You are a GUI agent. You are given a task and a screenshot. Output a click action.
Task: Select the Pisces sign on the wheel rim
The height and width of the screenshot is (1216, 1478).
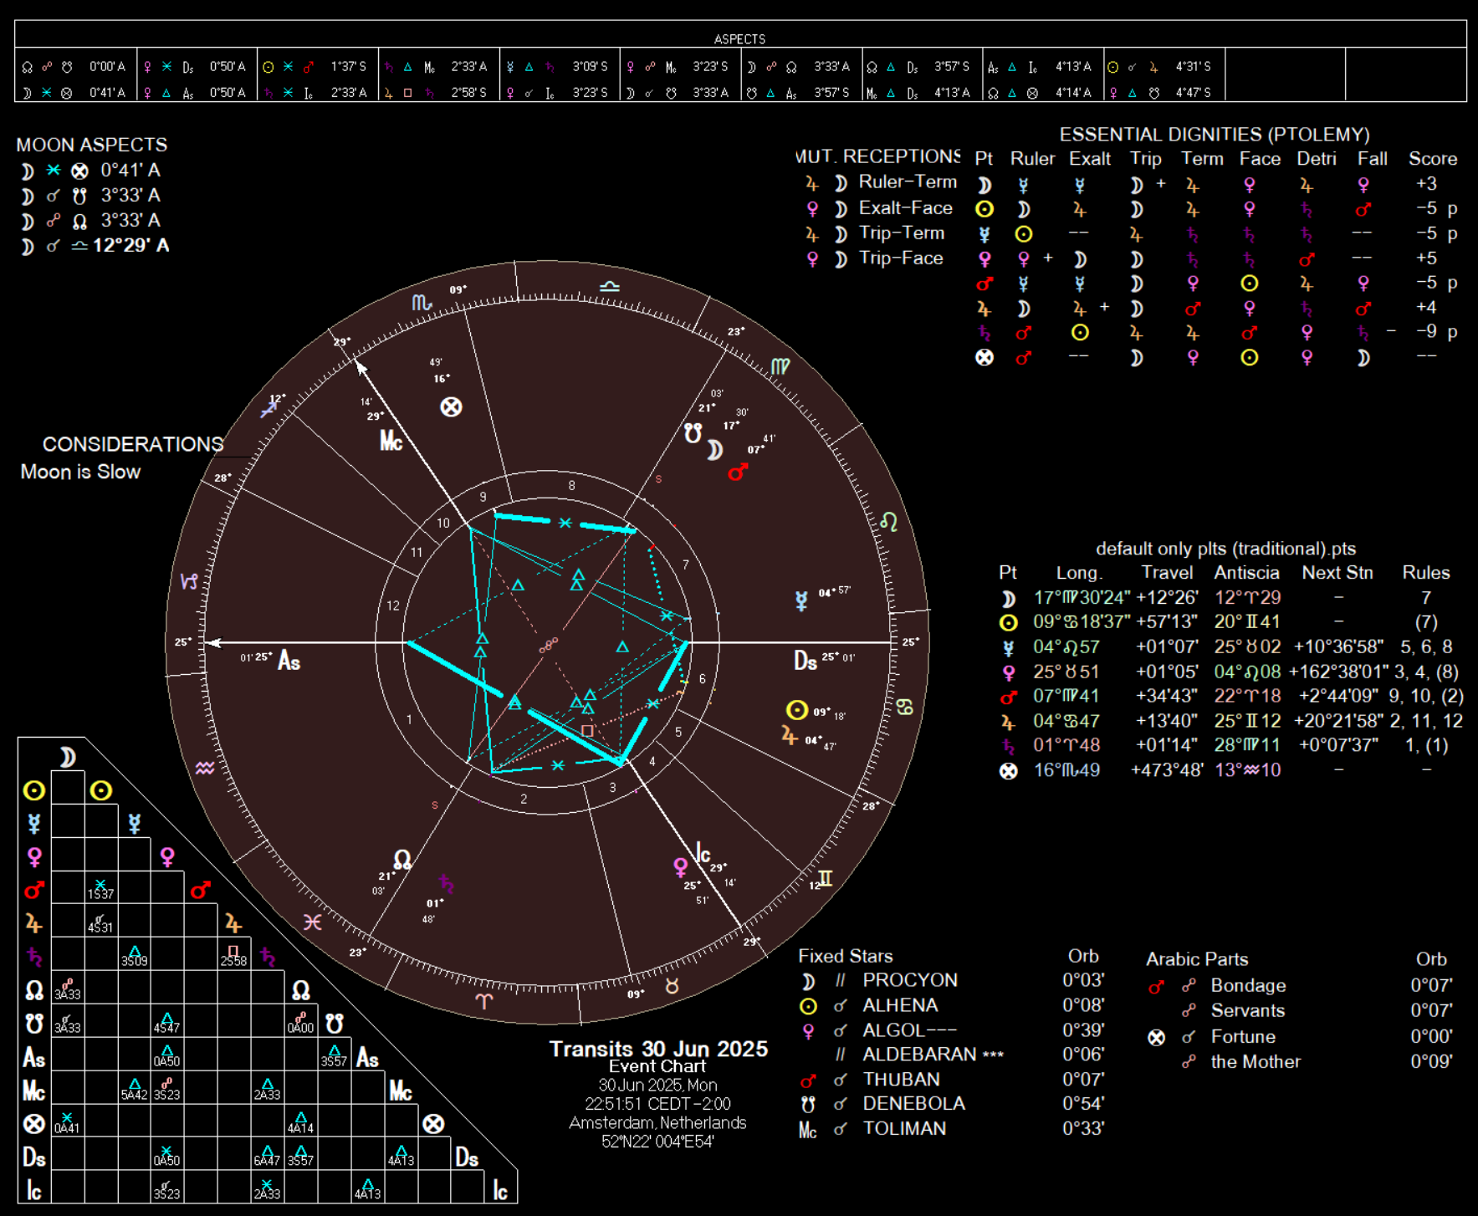[x=312, y=922]
